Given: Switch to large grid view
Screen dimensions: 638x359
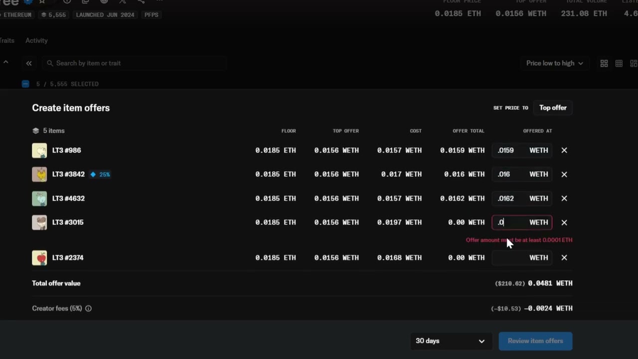Looking at the screenshot, I should [604, 63].
